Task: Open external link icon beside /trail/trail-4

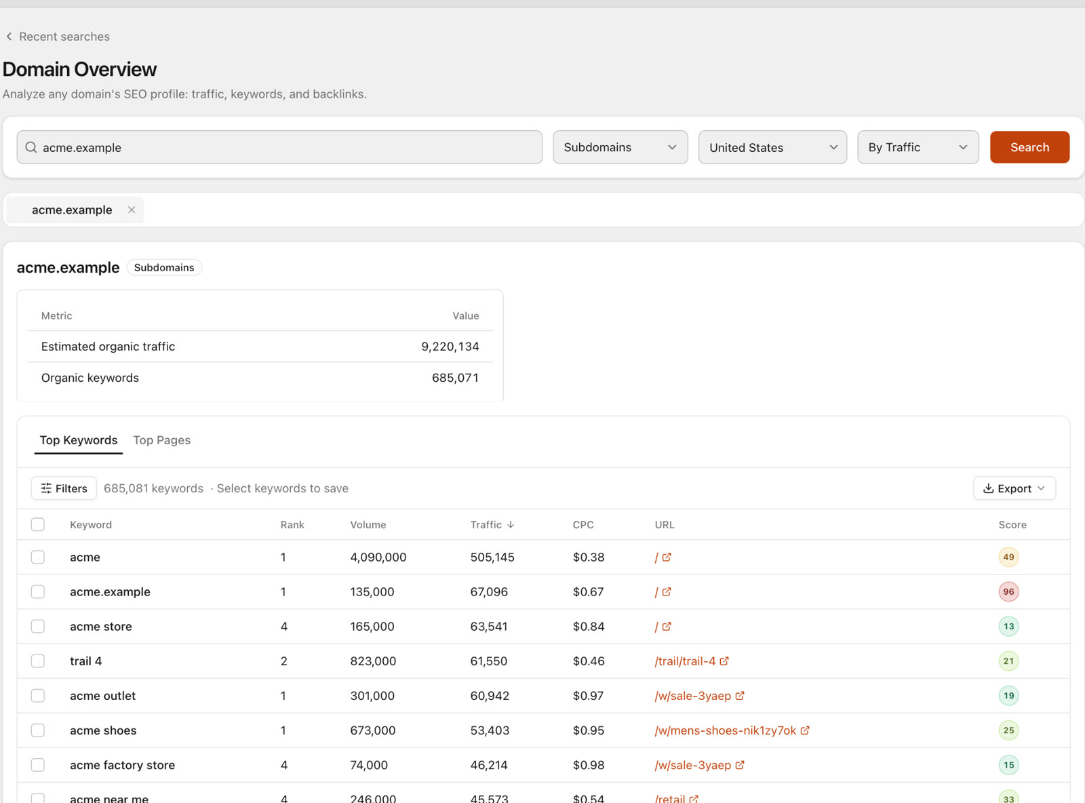Action: pyautogui.click(x=724, y=661)
